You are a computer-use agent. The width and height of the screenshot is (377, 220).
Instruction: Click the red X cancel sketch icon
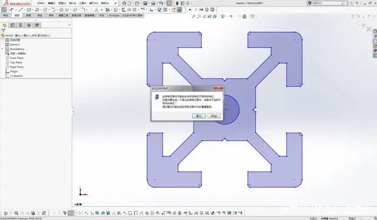pos(369,29)
